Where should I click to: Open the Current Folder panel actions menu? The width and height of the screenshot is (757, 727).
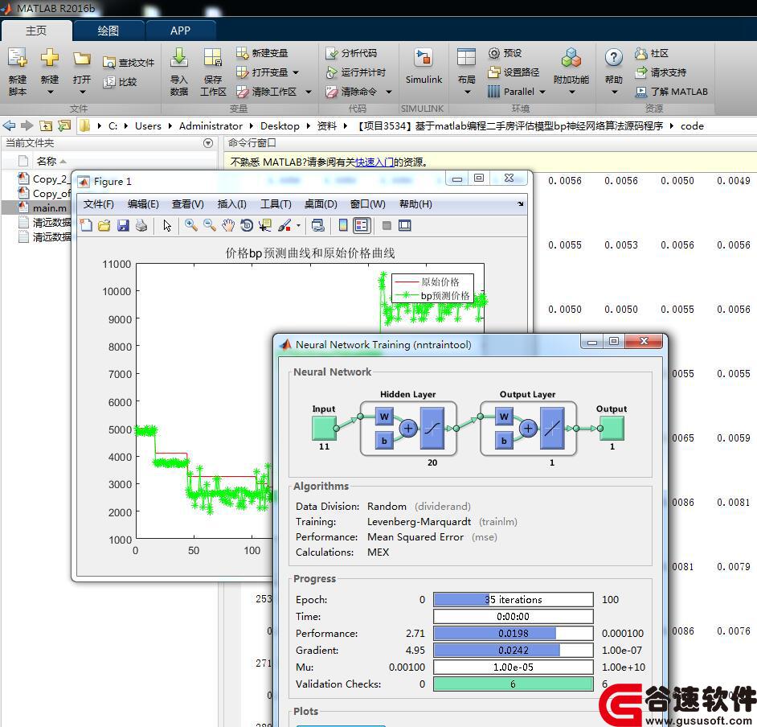[x=208, y=143]
